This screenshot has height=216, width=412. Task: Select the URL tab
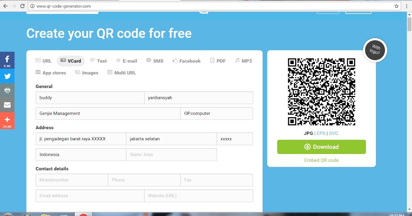click(44, 61)
